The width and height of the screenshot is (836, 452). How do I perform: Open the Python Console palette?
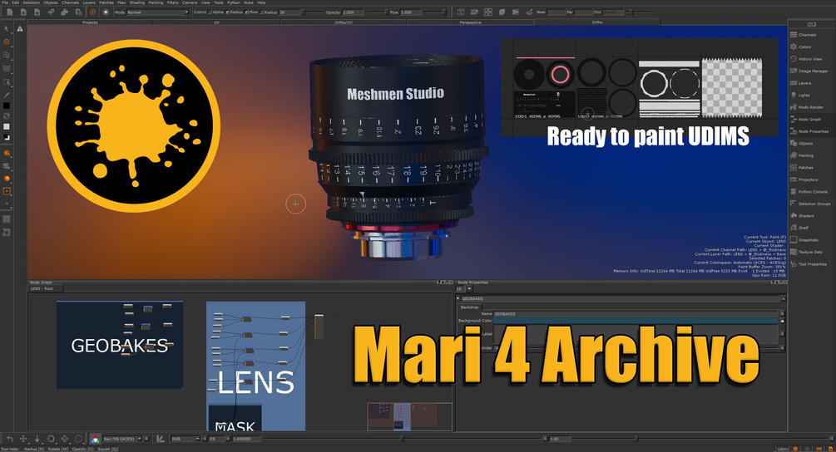(809, 192)
